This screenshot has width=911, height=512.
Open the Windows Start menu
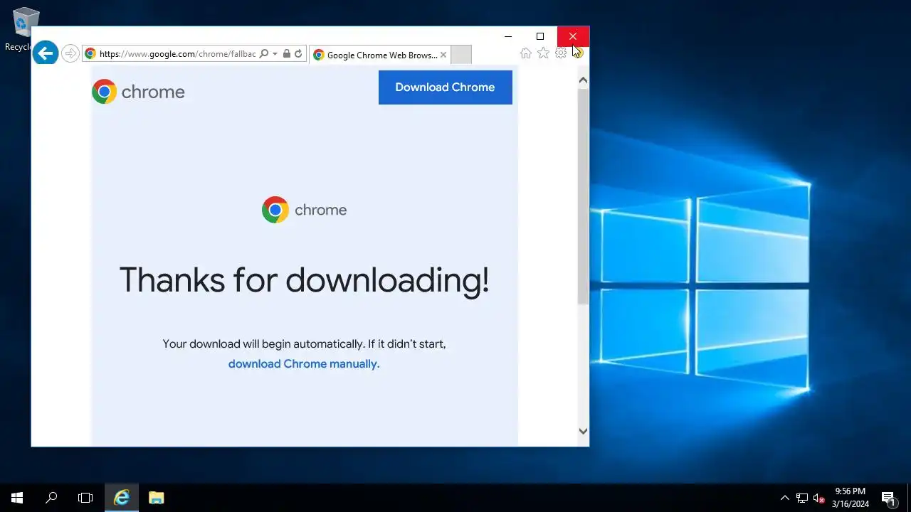(x=17, y=498)
